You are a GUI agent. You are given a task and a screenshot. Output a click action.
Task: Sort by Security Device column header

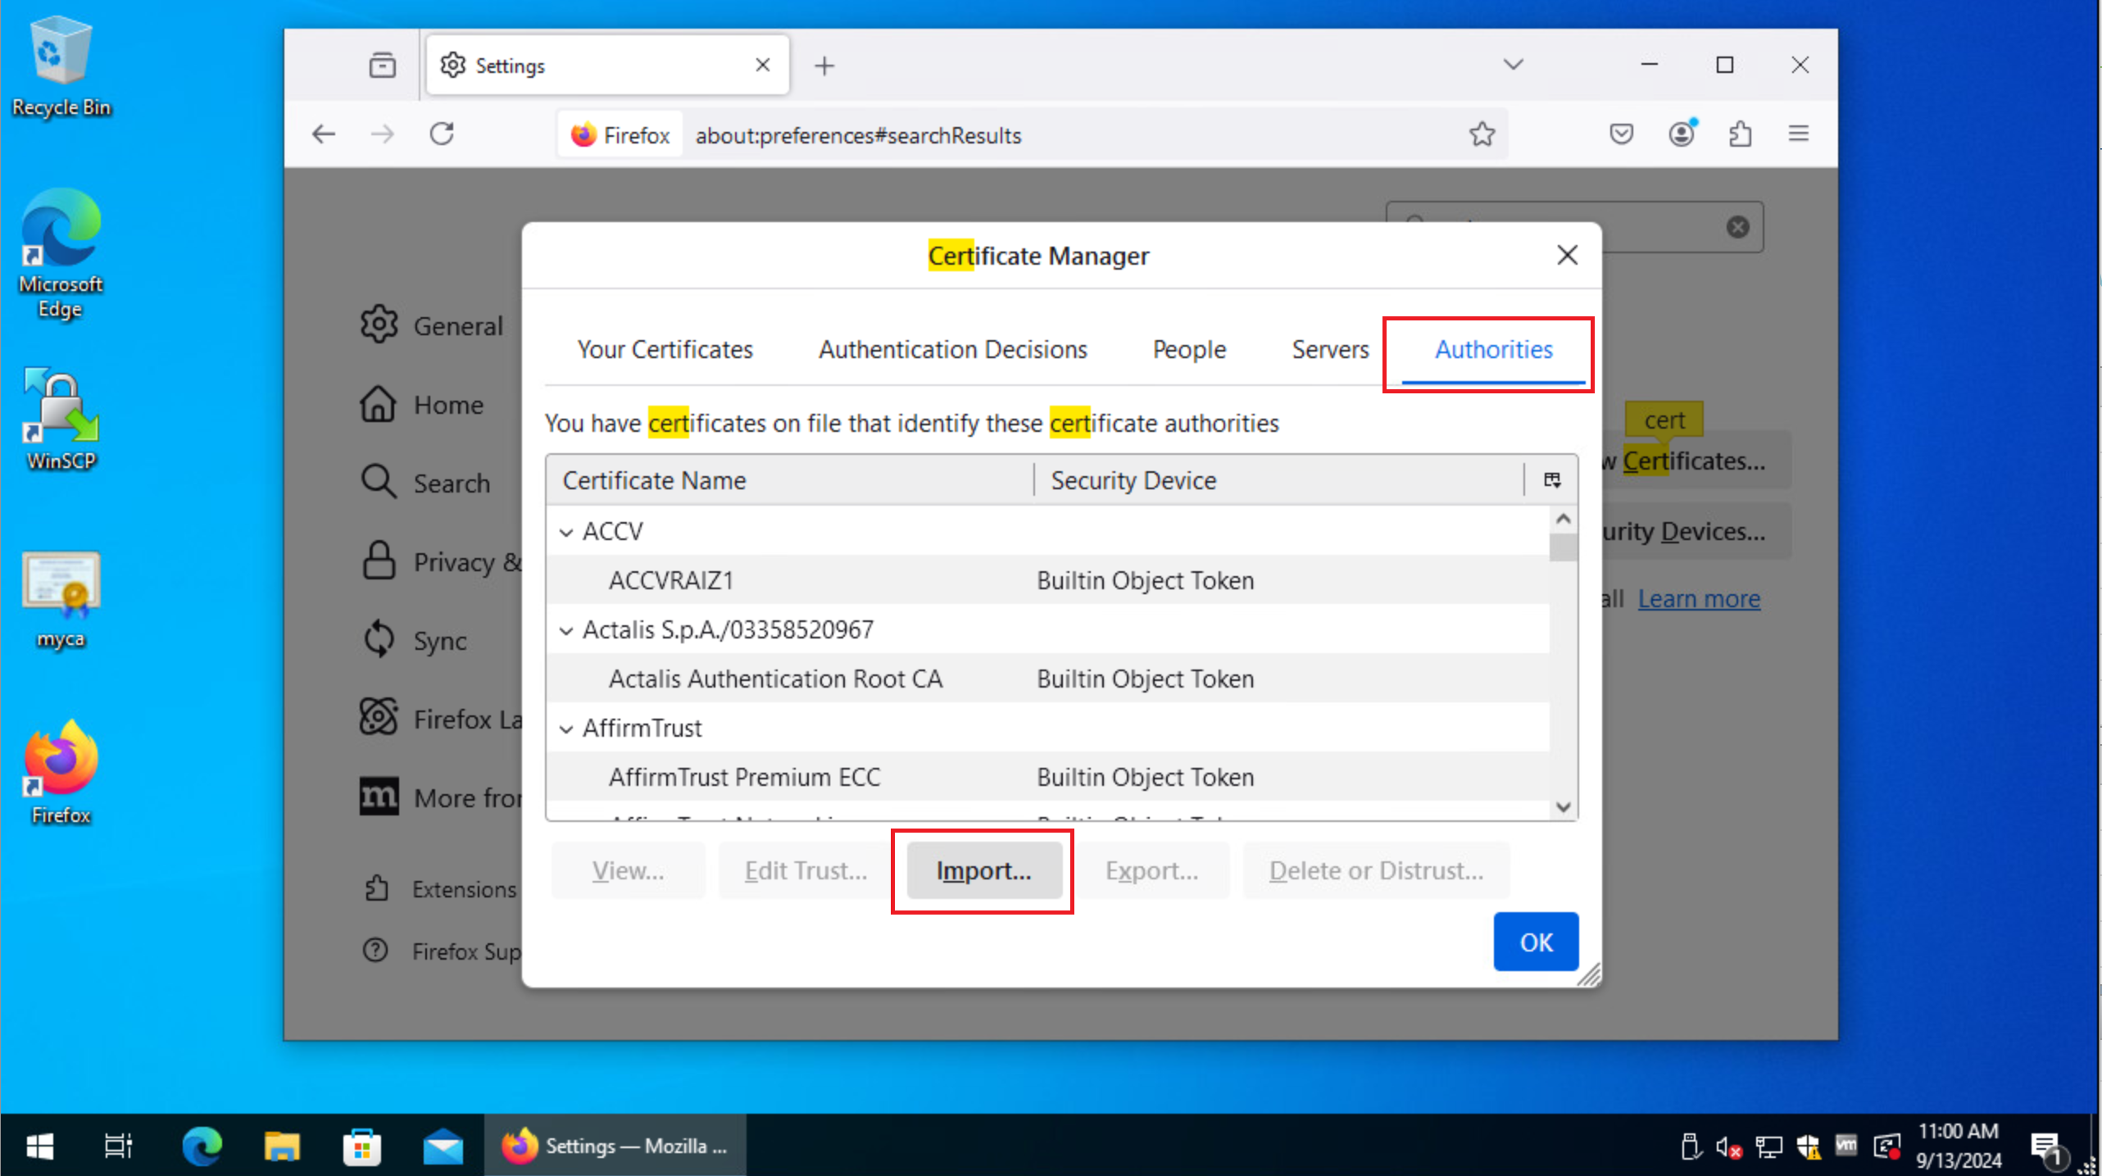1278,480
